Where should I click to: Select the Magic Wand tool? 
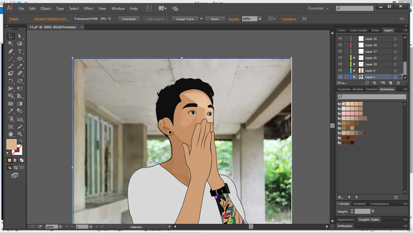[x=10, y=43]
